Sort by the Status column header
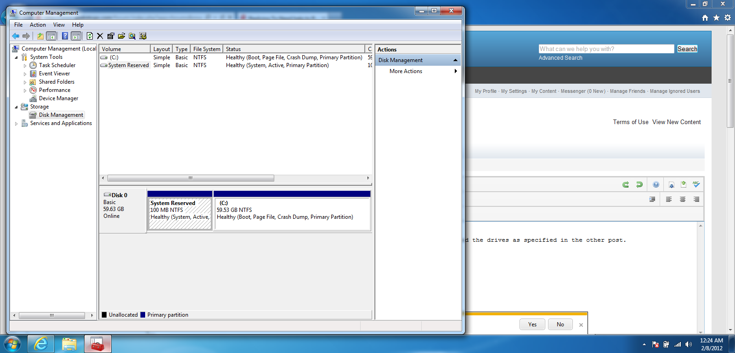The image size is (735, 353). [x=294, y=49]
